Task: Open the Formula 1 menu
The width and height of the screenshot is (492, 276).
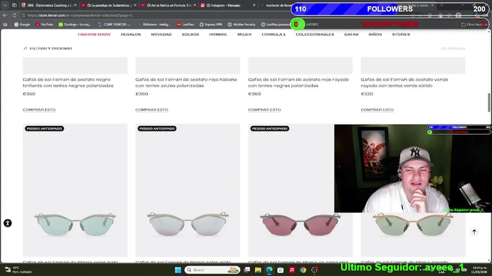Action: pyautogui.click(x=274, y=34)
